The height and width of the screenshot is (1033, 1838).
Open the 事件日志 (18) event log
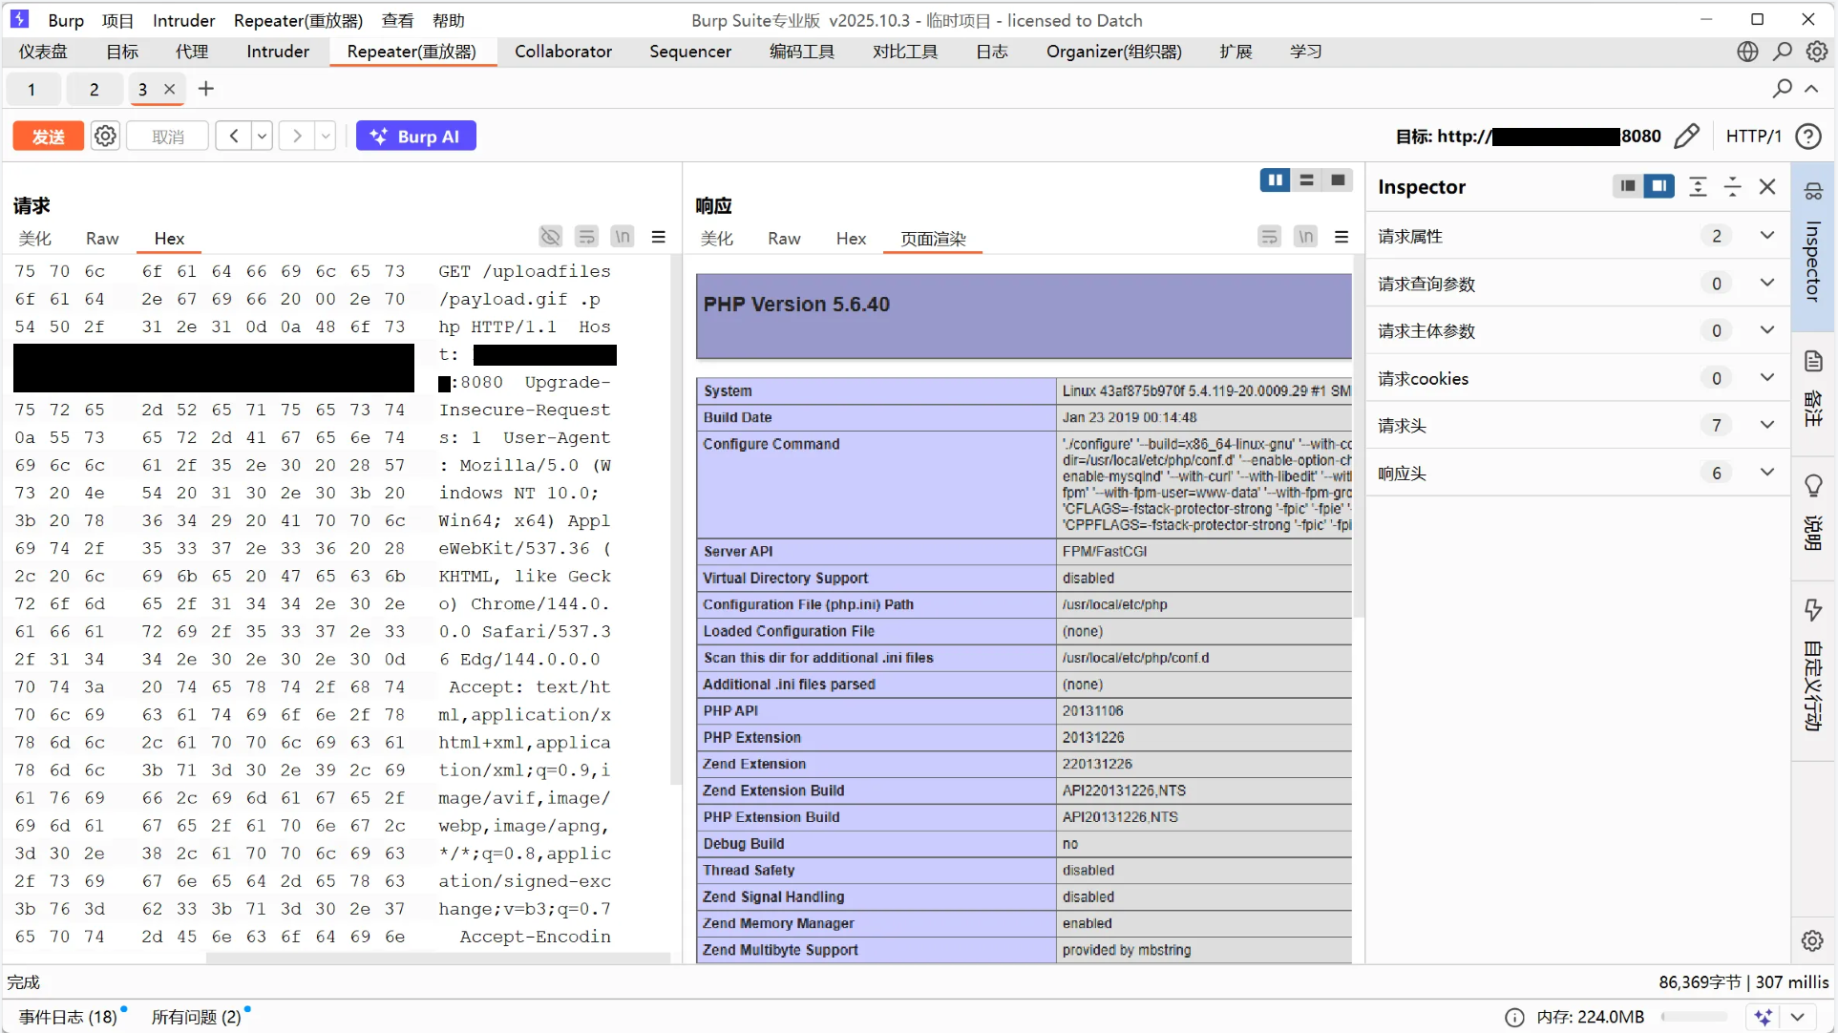point(68,1017)
